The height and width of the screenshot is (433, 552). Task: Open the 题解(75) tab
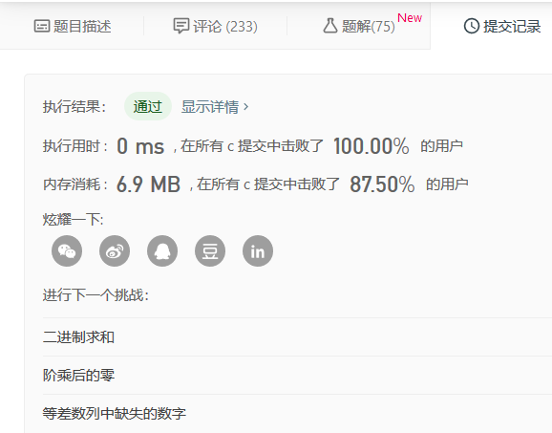pyautogui.click(x=359, y=26)
